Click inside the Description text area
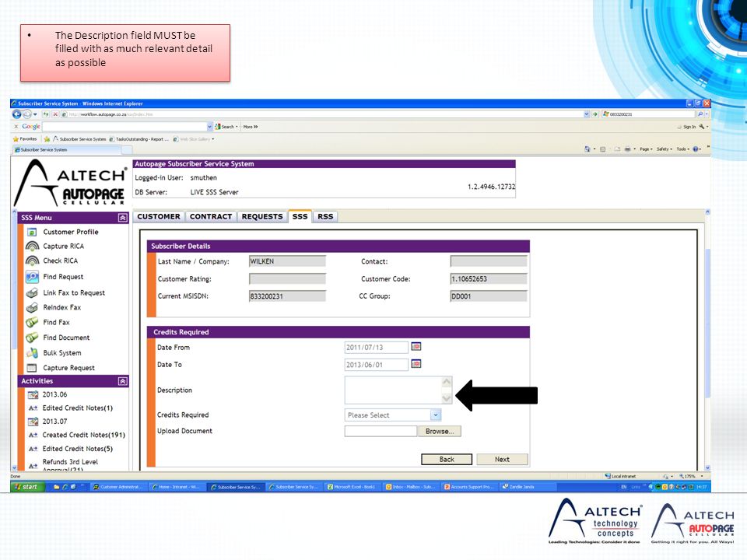Image resolution: width=747 pixels, height=560 pixels. pos(394,390)
